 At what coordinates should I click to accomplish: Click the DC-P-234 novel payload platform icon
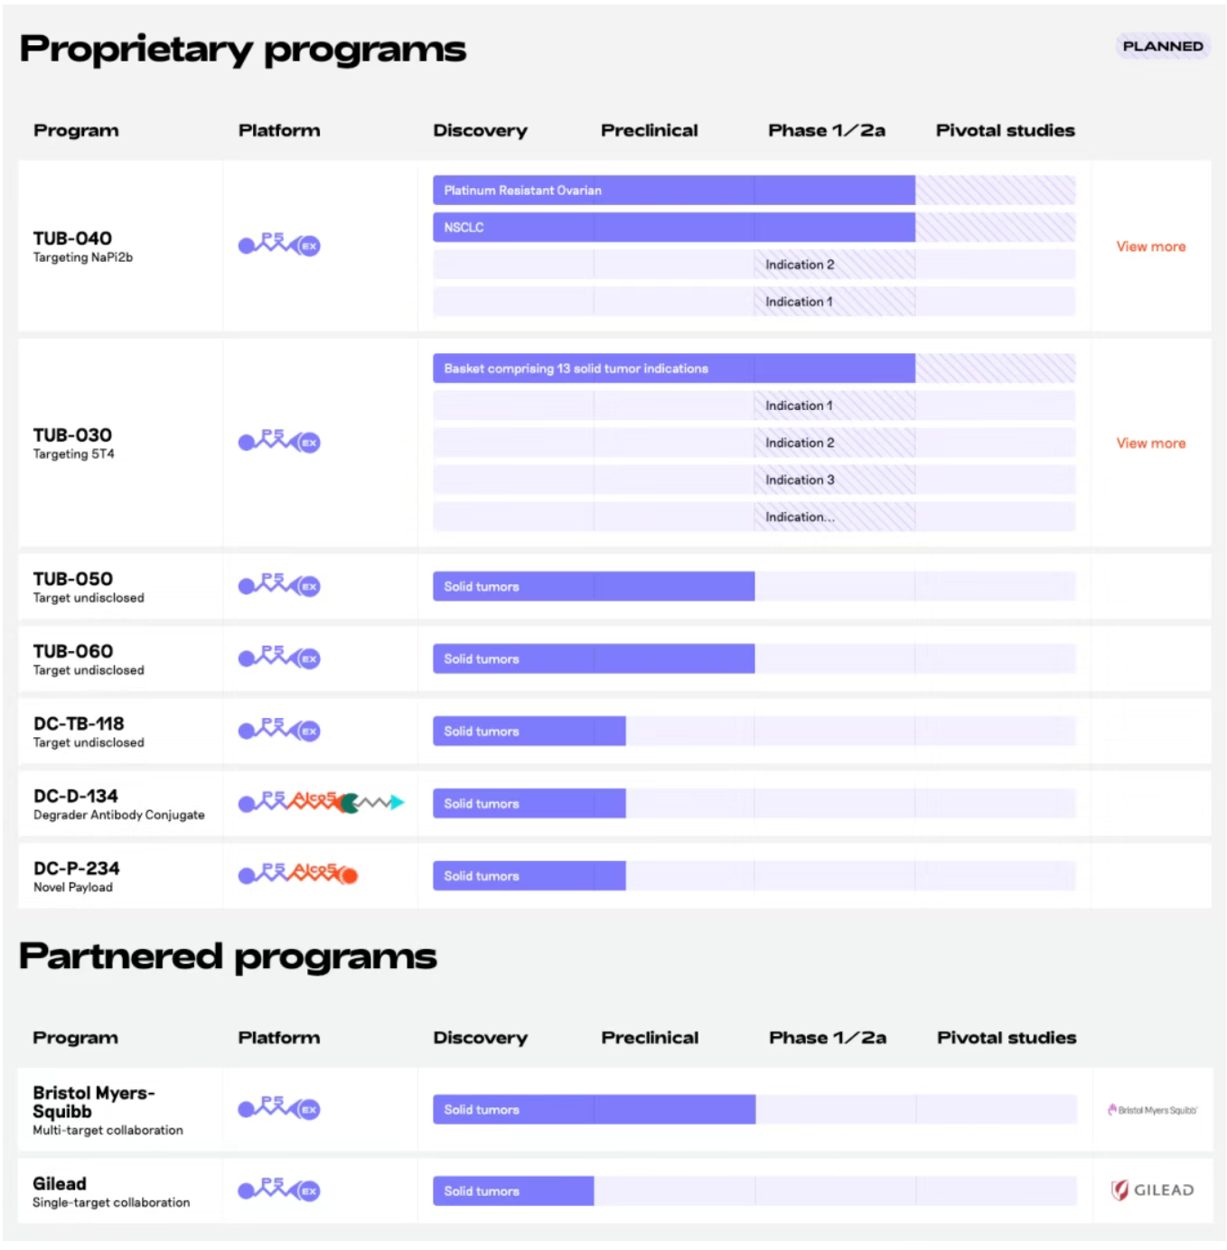(x=298, y=873)
